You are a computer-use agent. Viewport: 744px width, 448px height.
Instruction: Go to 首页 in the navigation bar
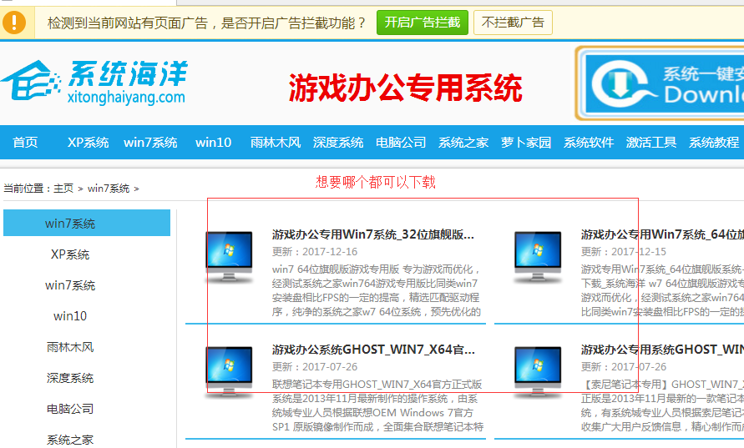tap(25, 142)
